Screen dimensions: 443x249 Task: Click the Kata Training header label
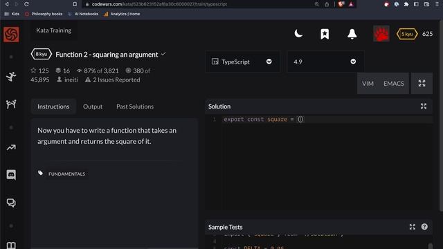pos(54,30)
